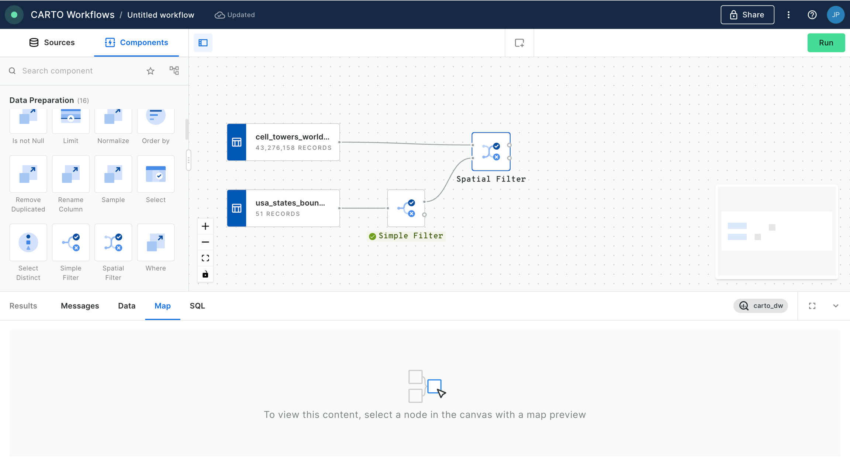The width and height of the screenshot is (850, 466).
Task: Click the Share button
Action: tap(747, 15)
